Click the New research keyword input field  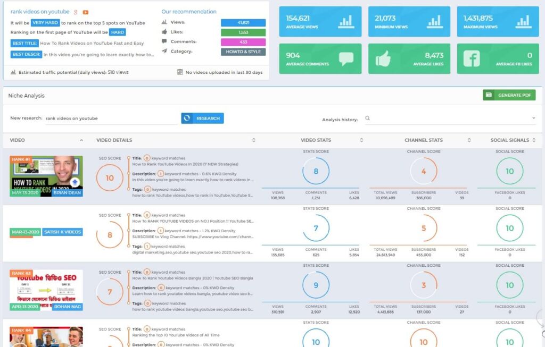click(x=111, y=119)
